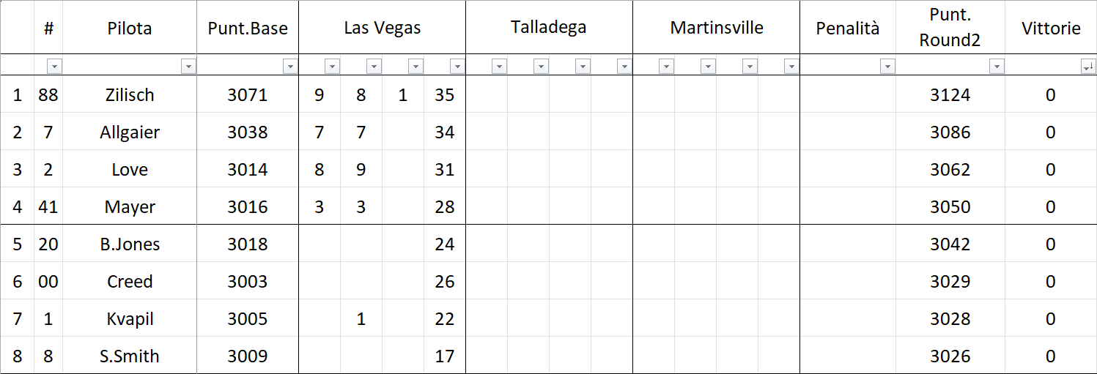Image resolution: width=1097 pixels, height=374 pixels.
Task: Click the B.Jones pilot cell
Action: tap(130, 244)
